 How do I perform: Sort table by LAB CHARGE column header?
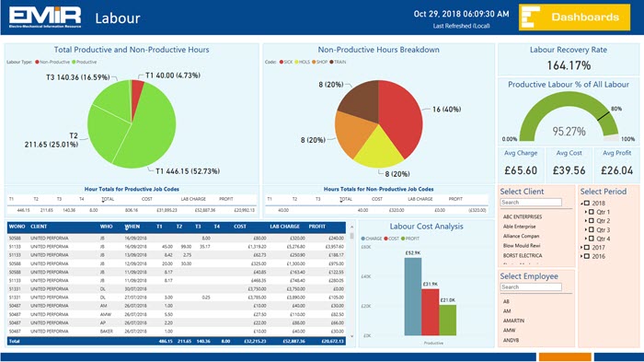point(284,227)
